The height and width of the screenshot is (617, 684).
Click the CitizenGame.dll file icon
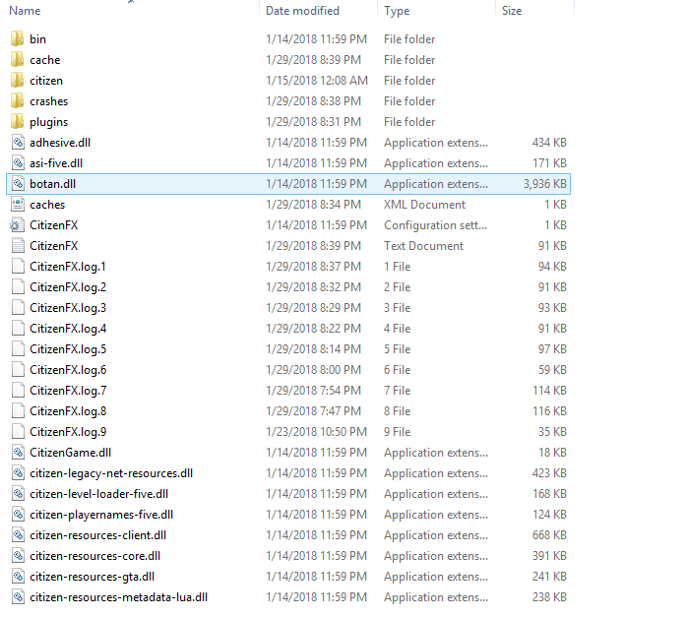click(x=18, y=453)
